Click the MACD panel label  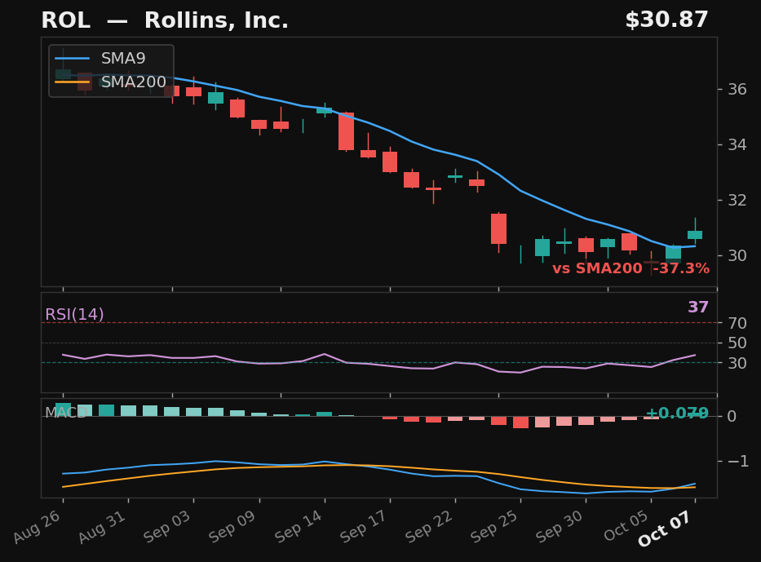tap(66, 413)
